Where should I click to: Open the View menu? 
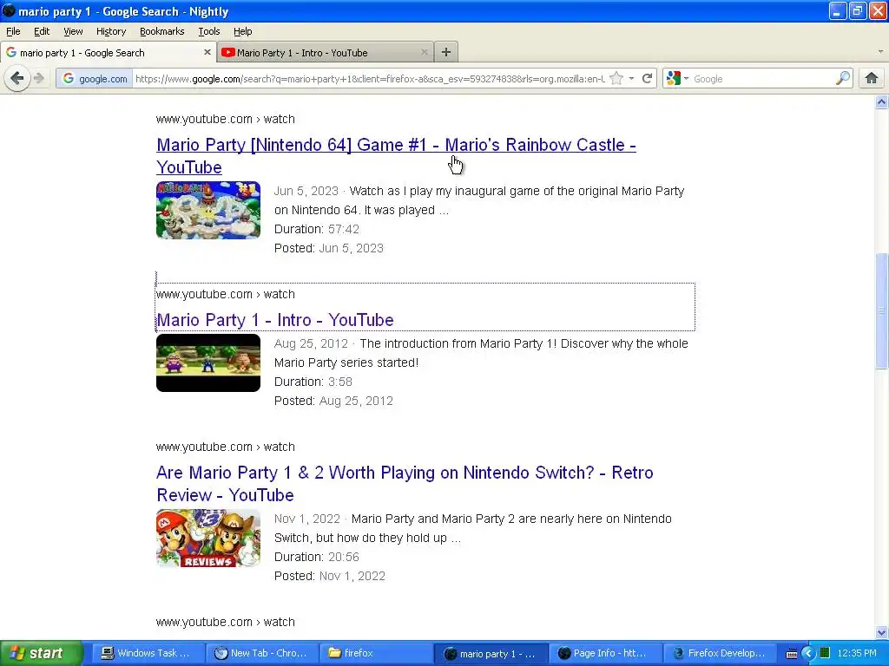pyautogui.click(x=73, y=31)
